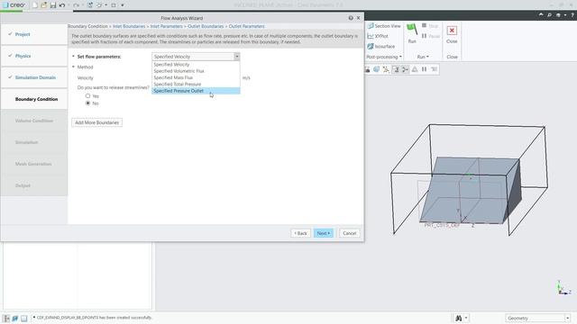Click the last icon in the graphics toolbar

pos(434,69)
